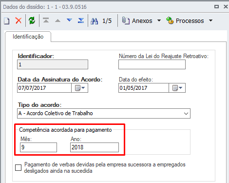
Task: Click the Ano input field
Action: 95,147
